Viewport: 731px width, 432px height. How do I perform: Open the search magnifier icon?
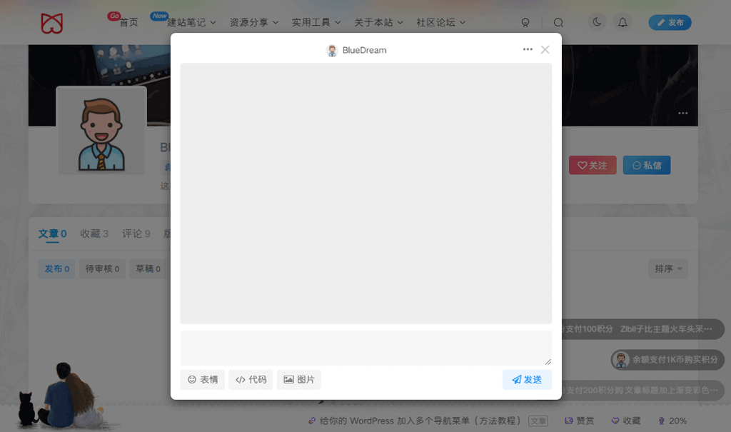tap(558, 23)
